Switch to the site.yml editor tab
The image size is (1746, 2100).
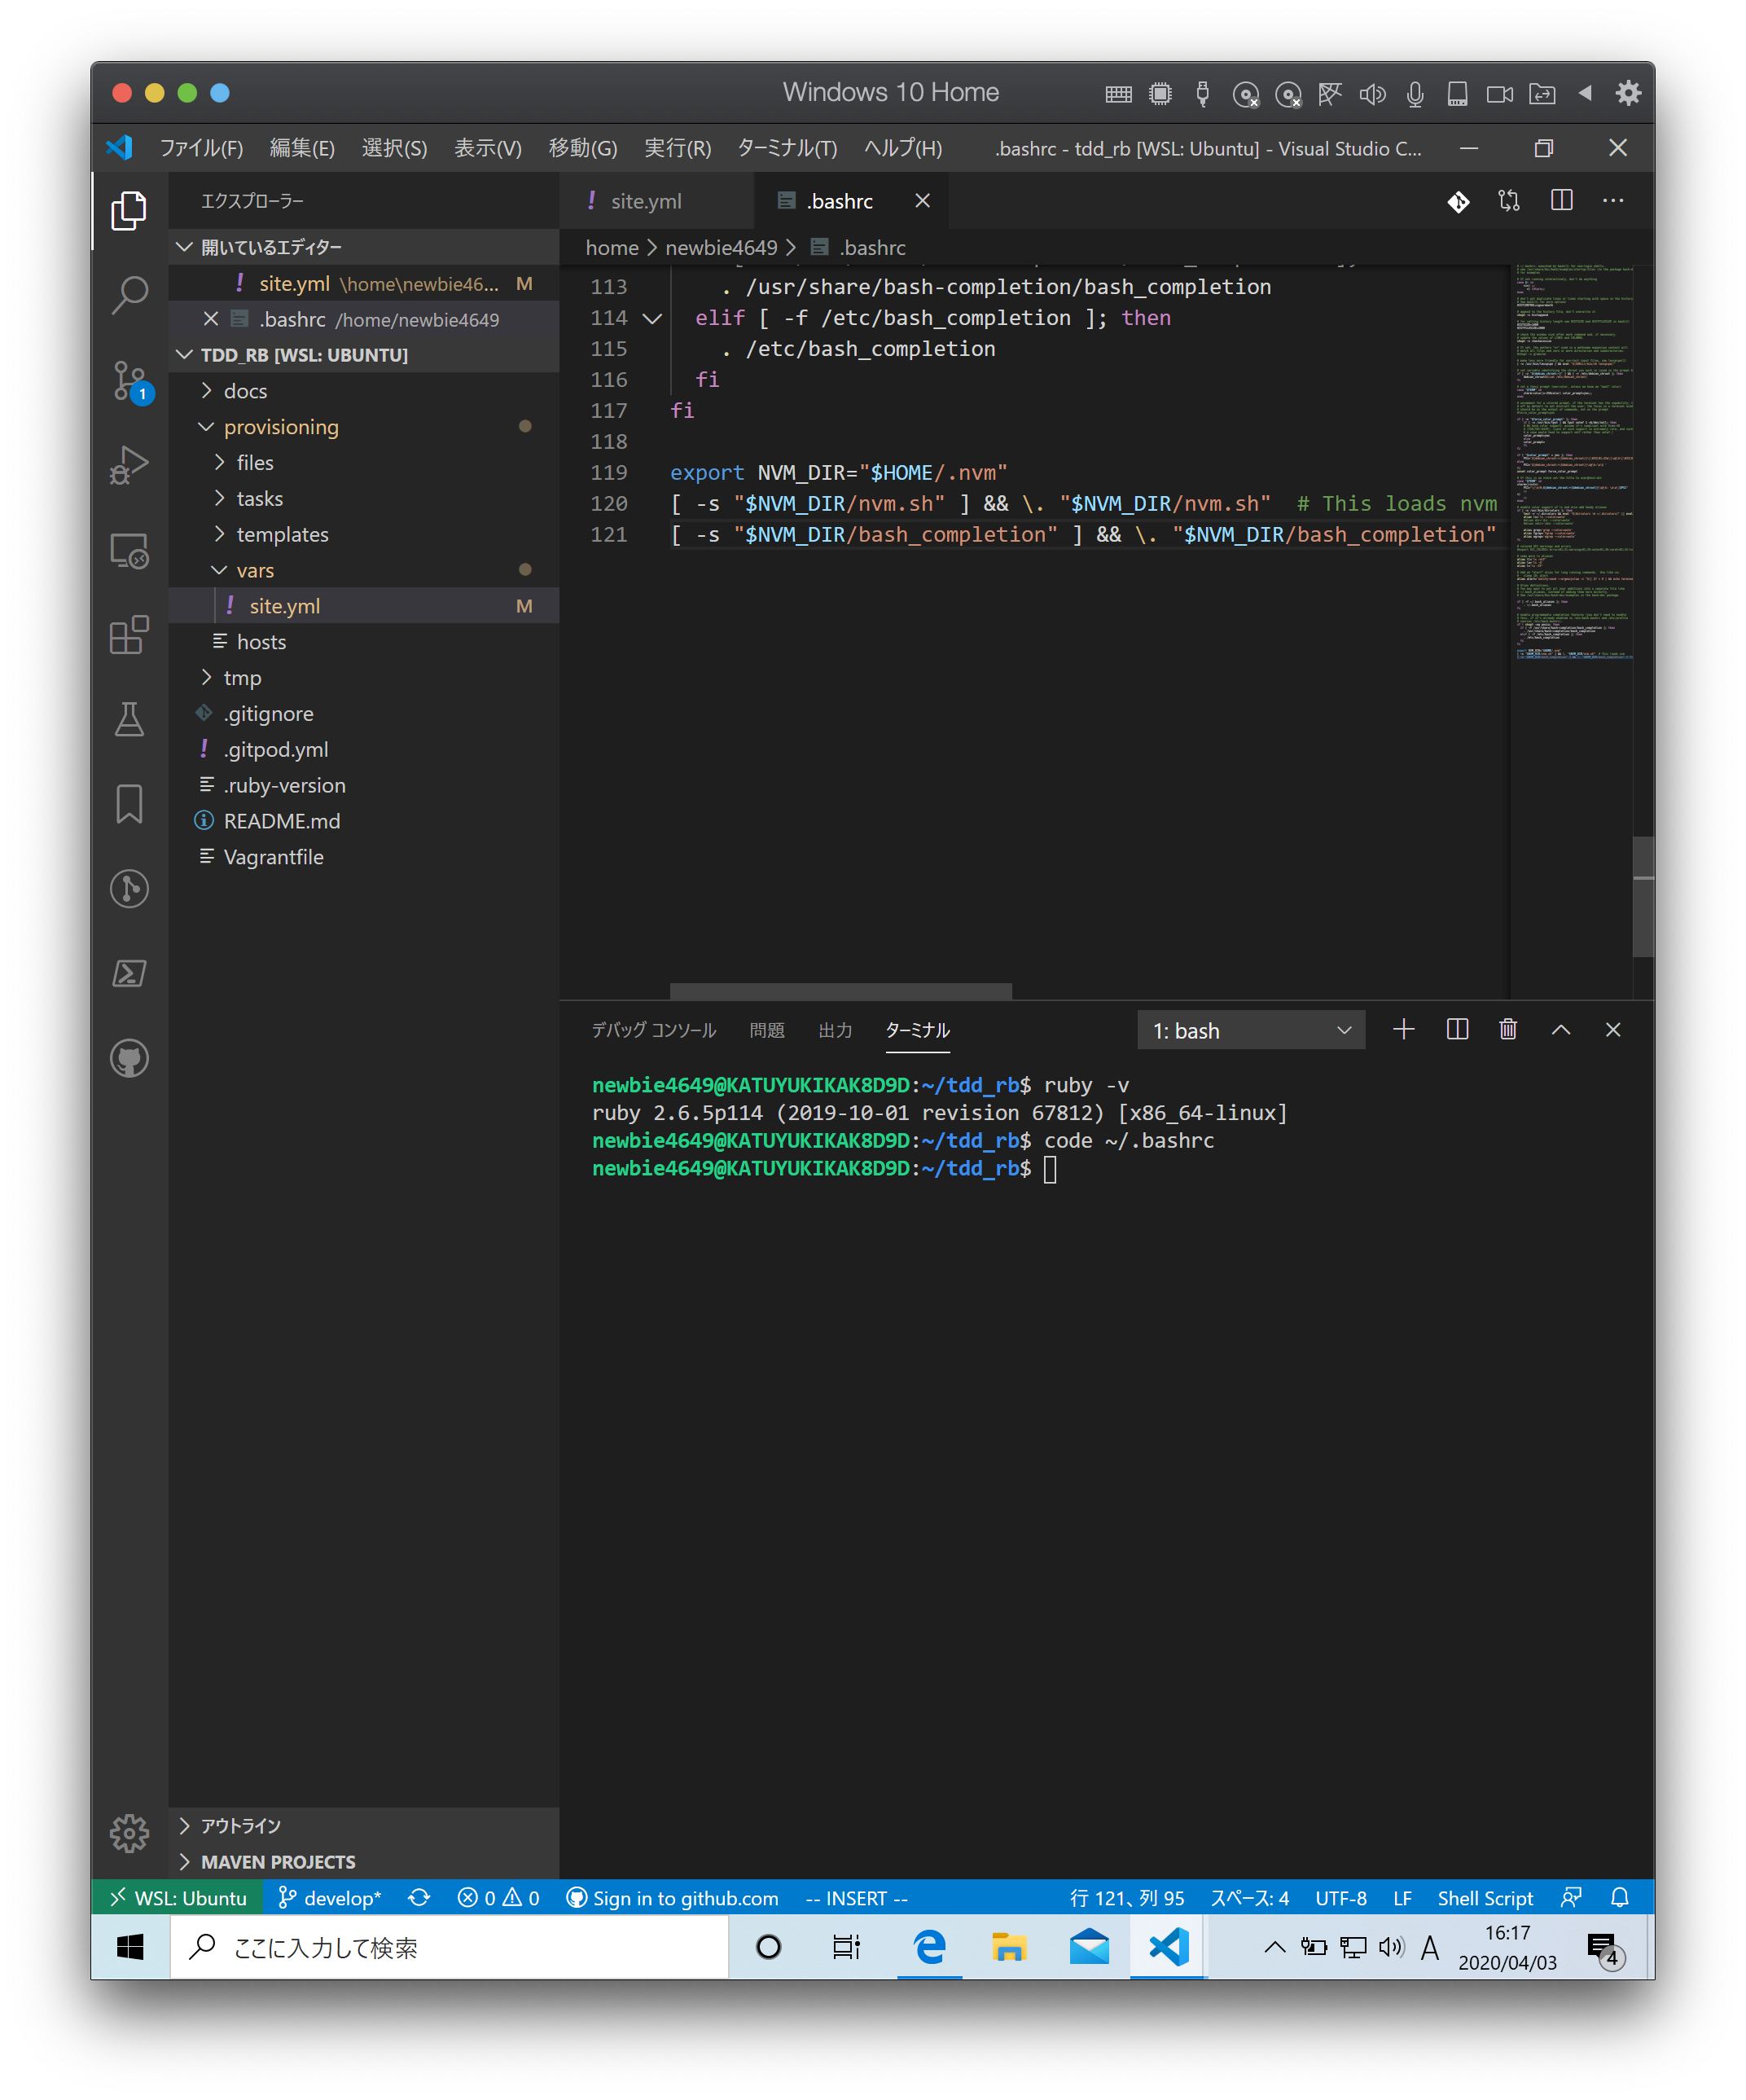pyautogui.click(x=645, y=201)
